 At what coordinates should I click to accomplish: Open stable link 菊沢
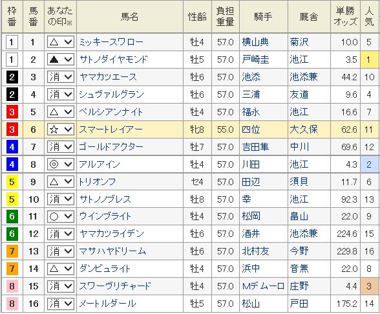tap(299, 42)
